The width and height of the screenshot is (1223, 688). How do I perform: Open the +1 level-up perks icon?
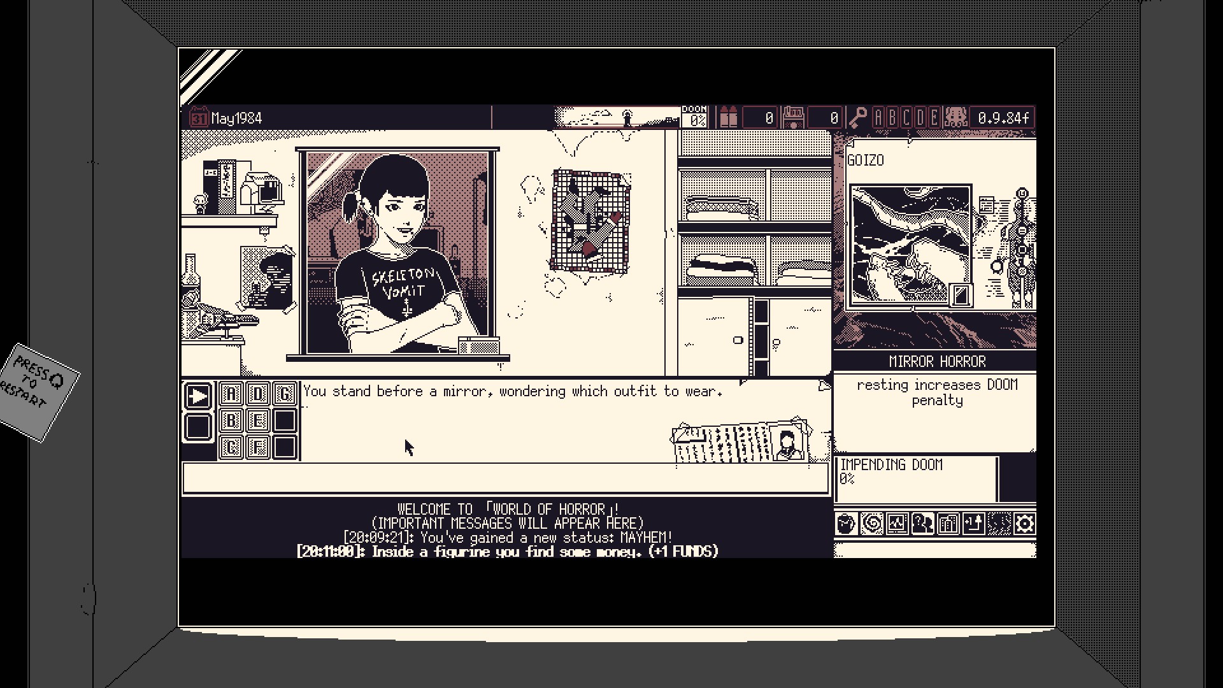[x=973, y=524]
